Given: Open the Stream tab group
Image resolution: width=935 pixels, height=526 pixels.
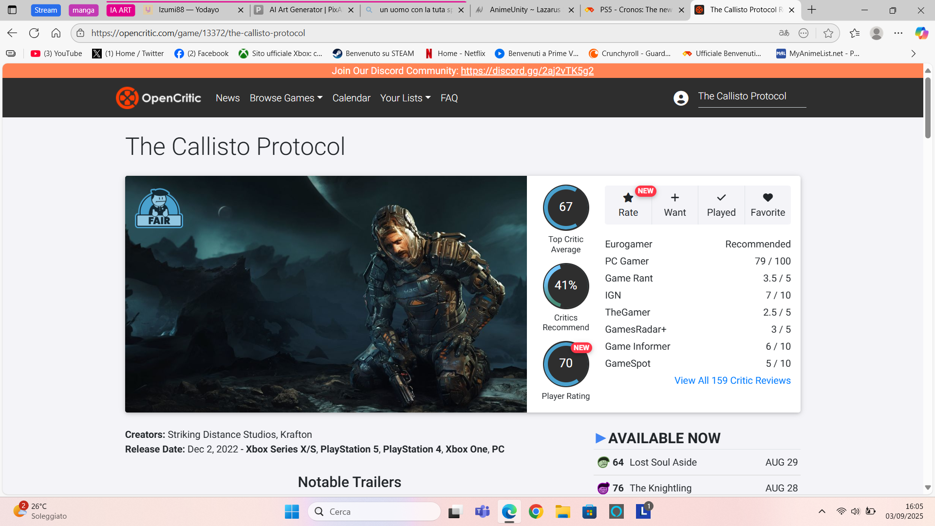Looking at the screenshot, I should click(x=46, y=10).
